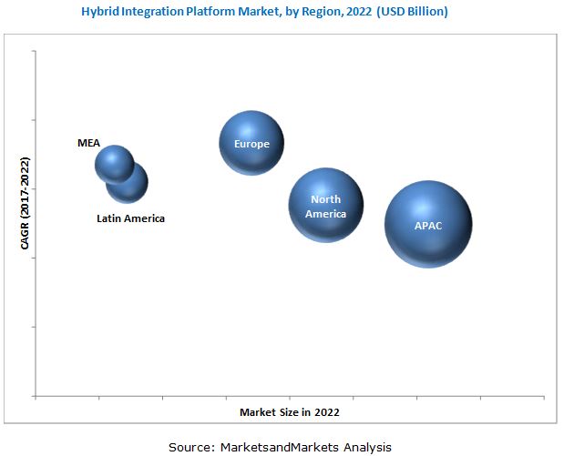Click the APAC bubble
This screenshot has height=456, width=564.
427,224
